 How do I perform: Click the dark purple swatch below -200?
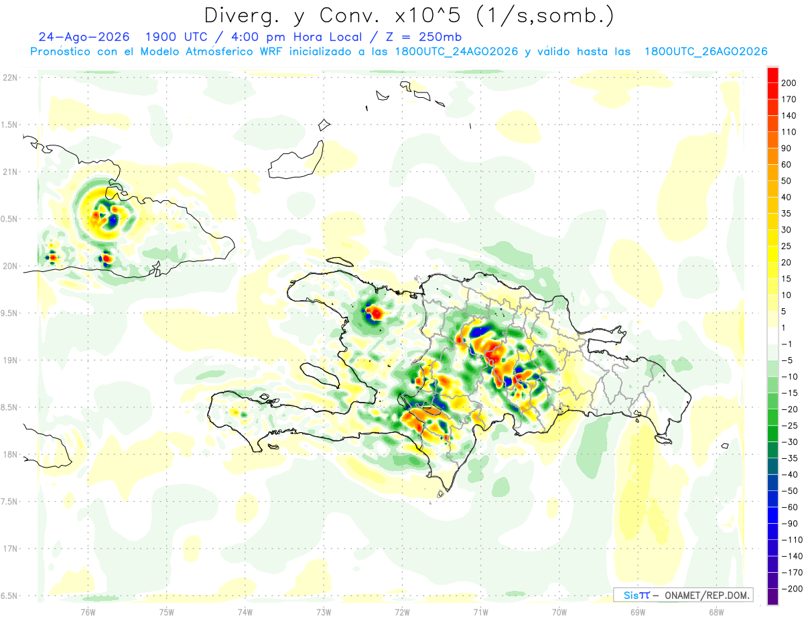point(773,596)
